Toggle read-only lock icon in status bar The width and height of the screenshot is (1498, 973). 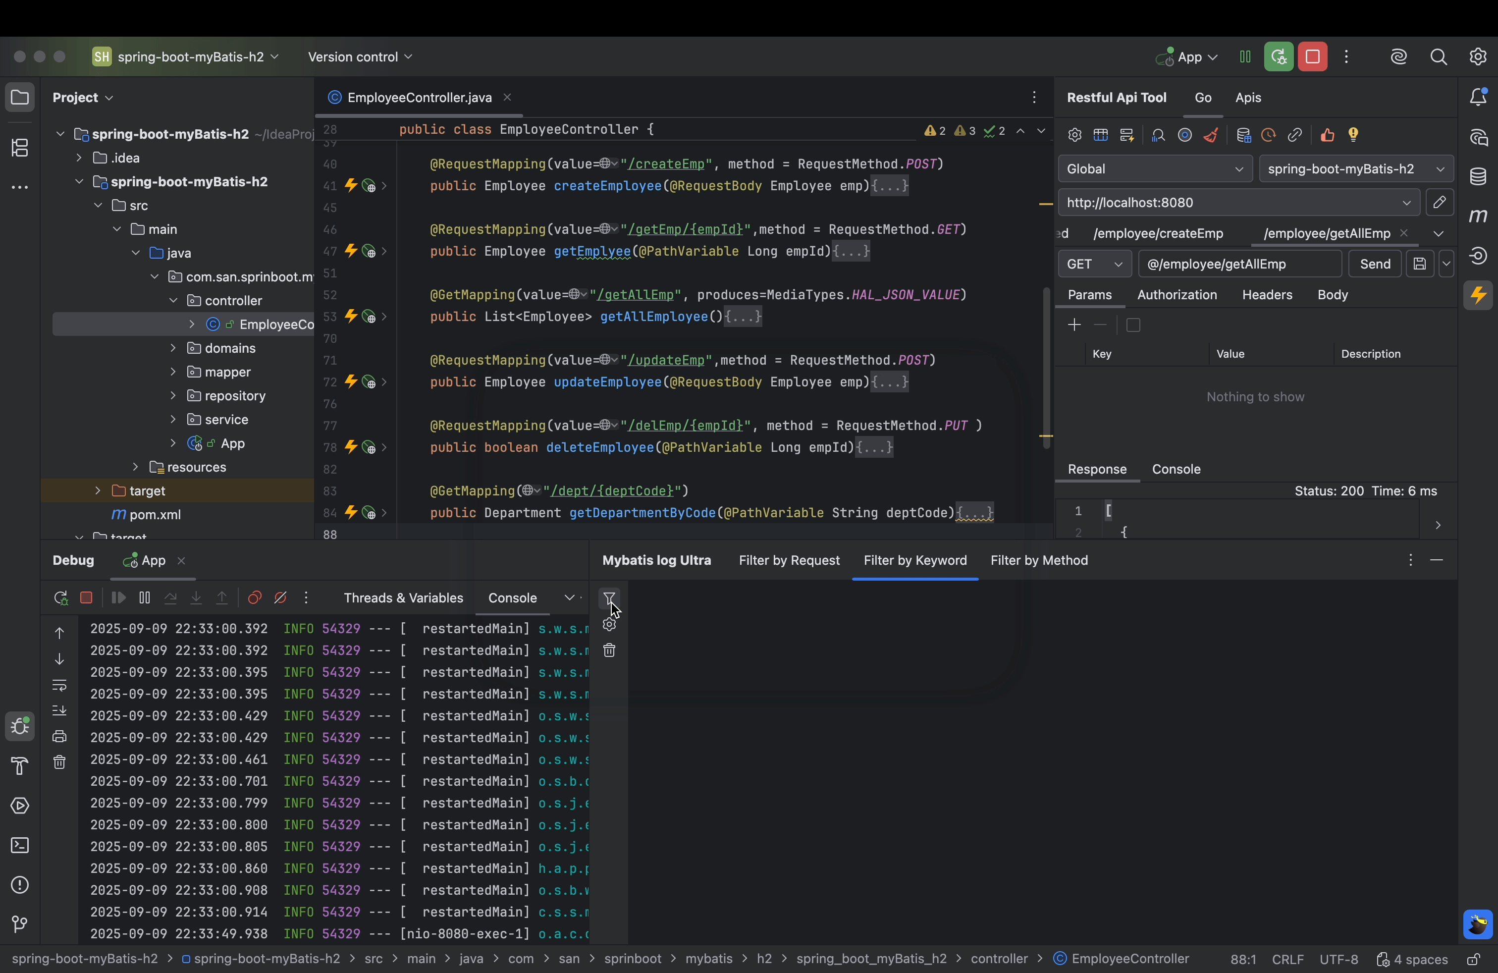point(1473,960)
